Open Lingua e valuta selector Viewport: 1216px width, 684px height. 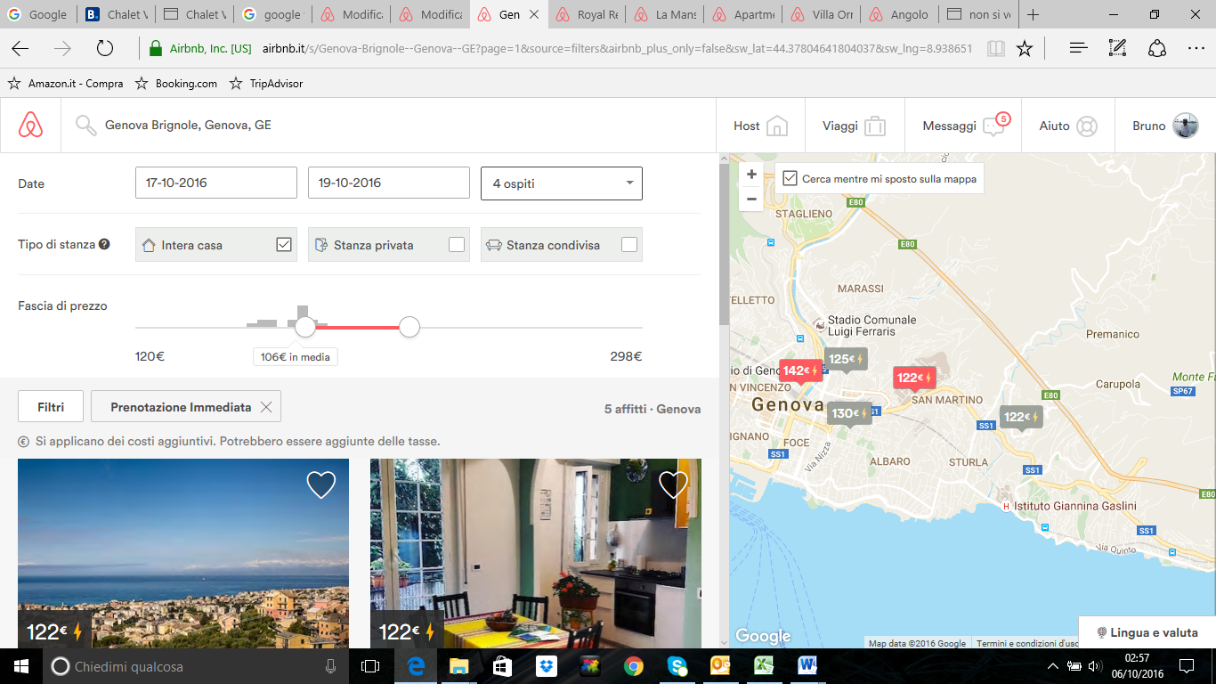(1147, 632)
